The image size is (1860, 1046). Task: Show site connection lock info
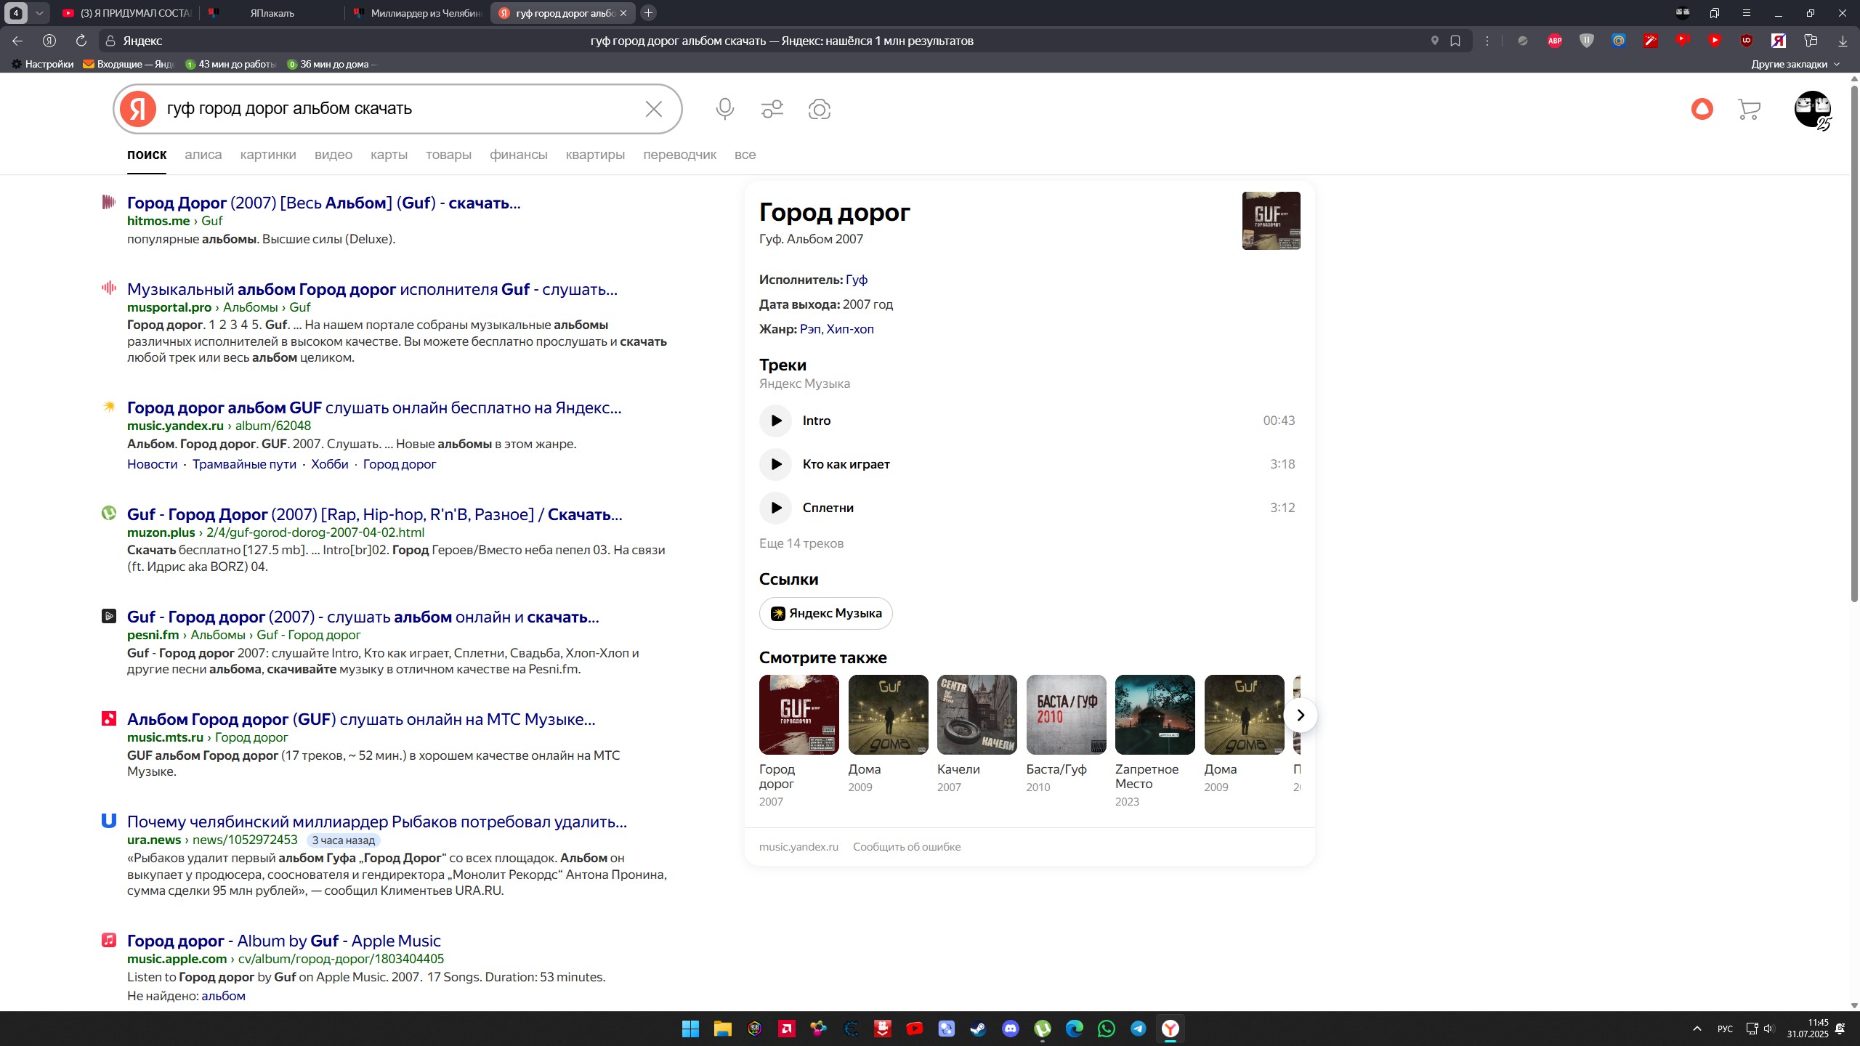pyautogui.click(x=110, y=41)
